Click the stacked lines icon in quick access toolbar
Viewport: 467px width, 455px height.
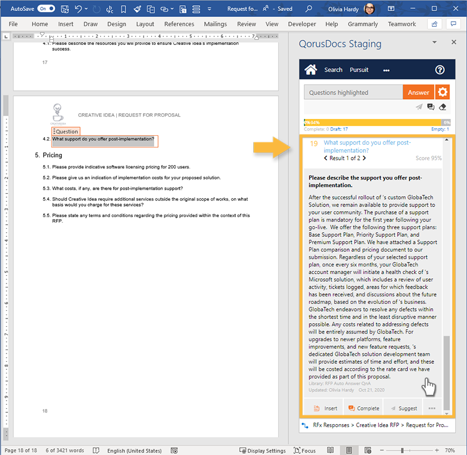click(x=196, y=9)
